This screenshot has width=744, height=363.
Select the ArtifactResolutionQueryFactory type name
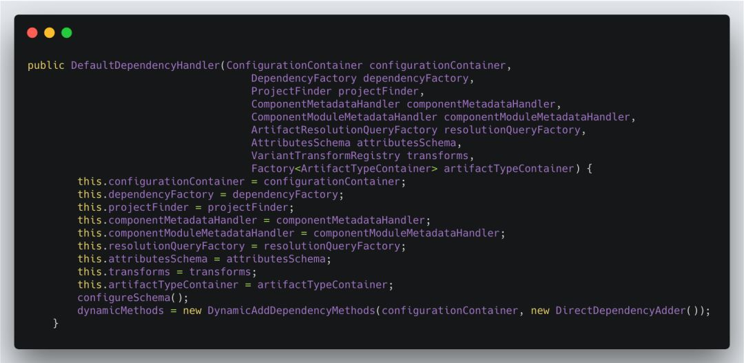(344, 129)
